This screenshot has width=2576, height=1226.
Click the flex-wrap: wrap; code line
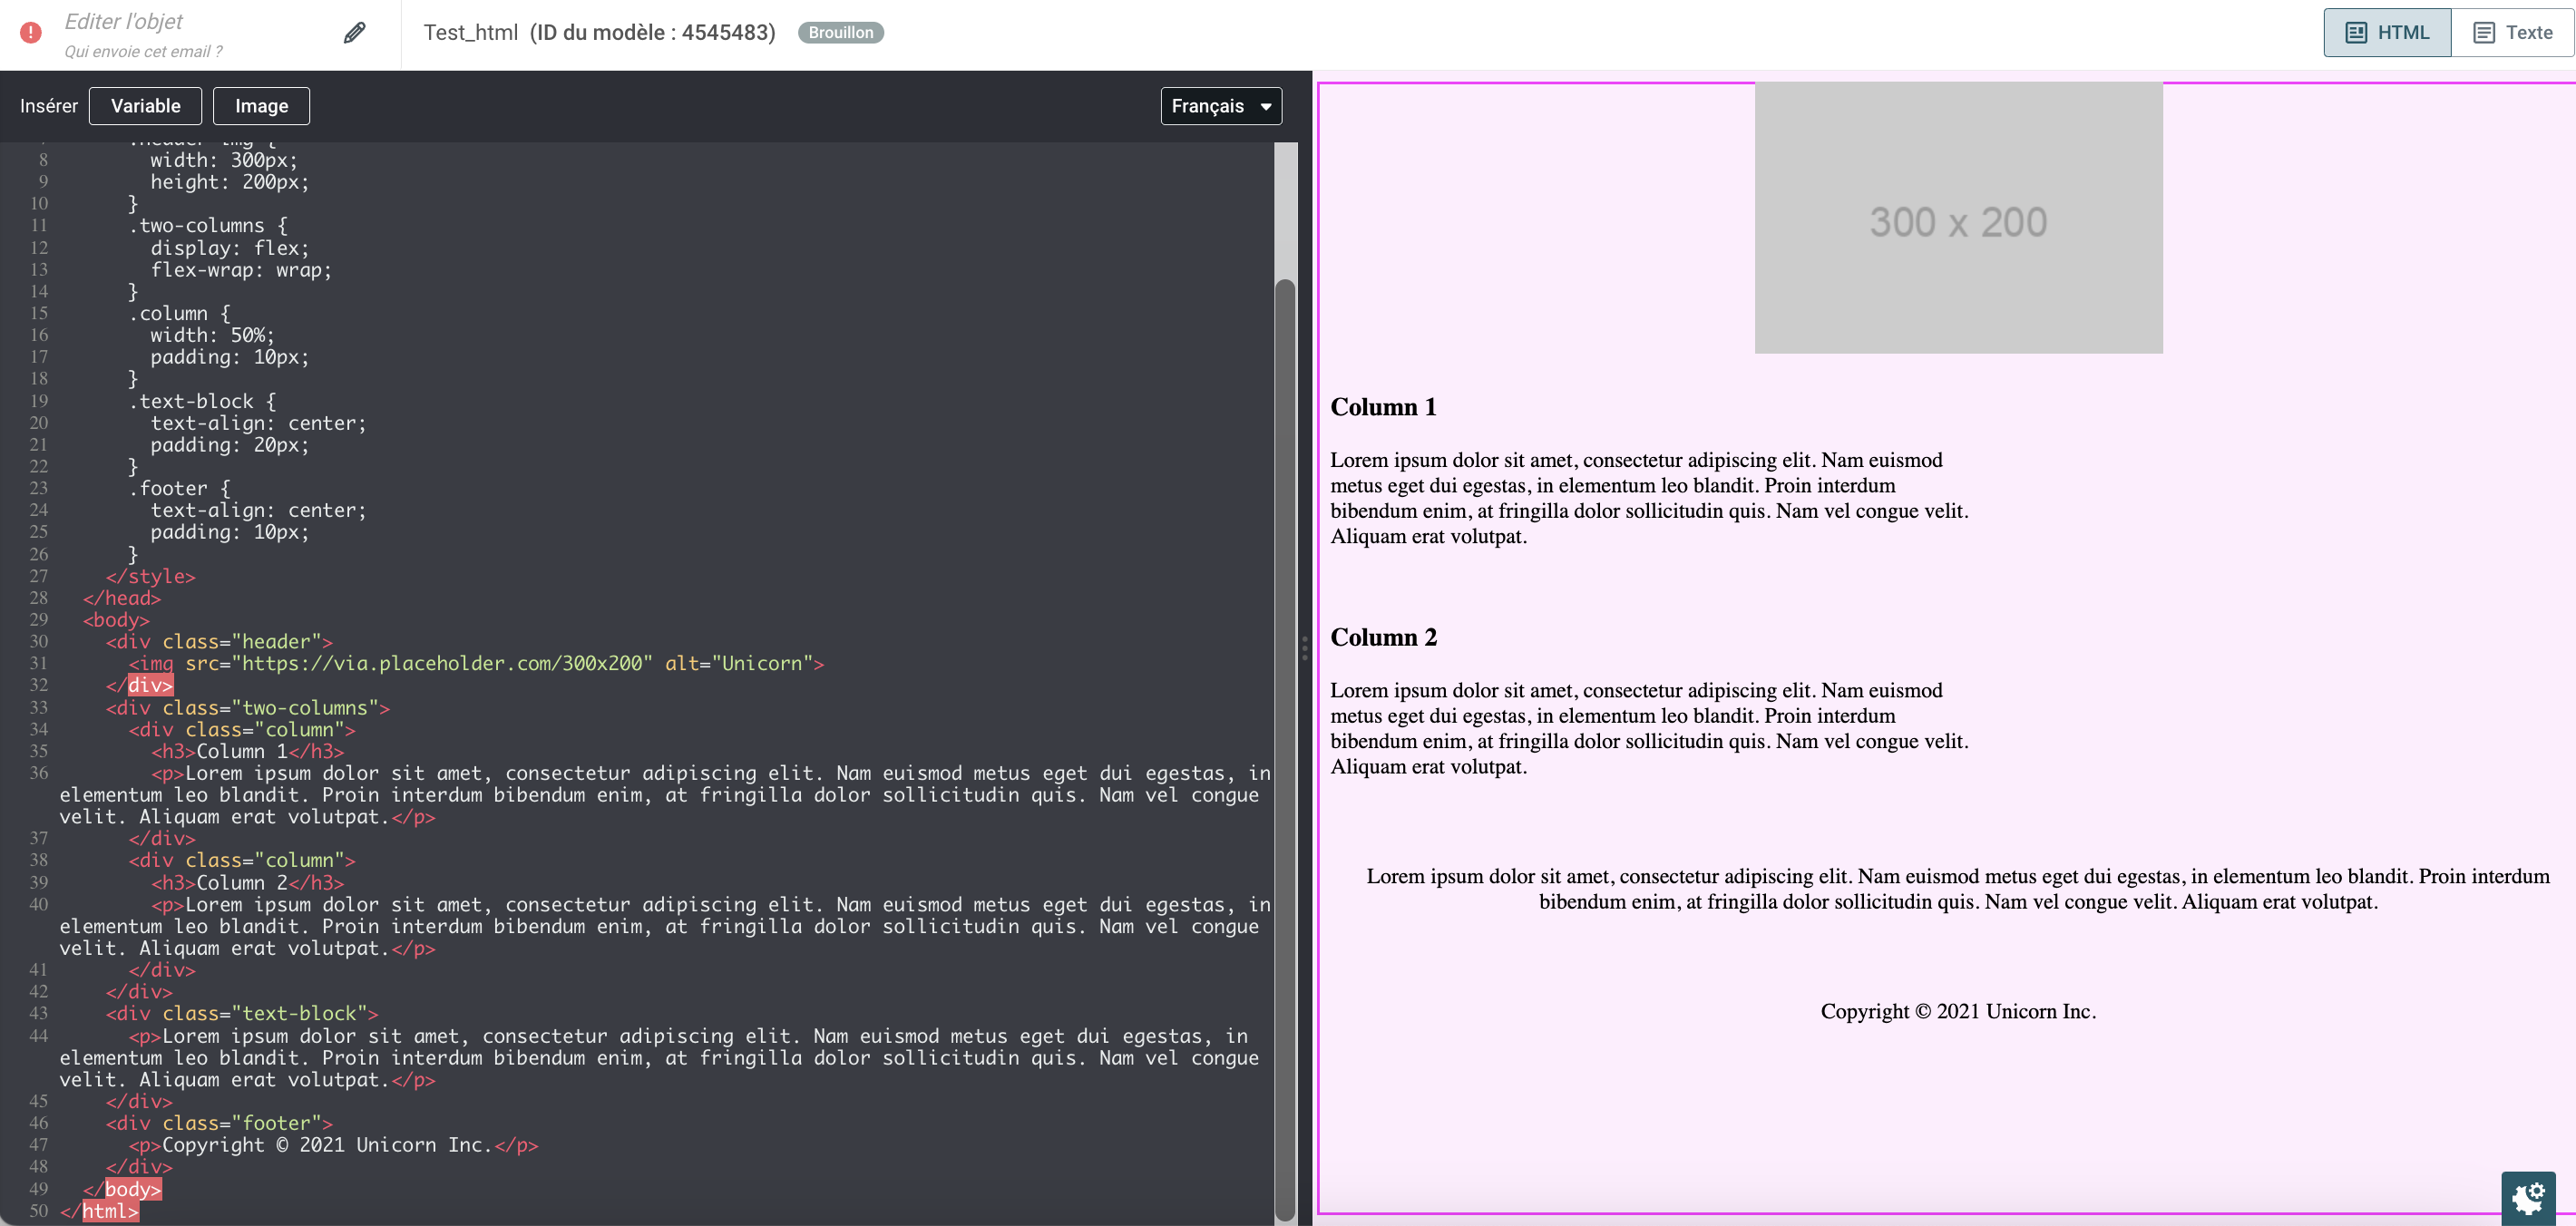pos(241,270)
